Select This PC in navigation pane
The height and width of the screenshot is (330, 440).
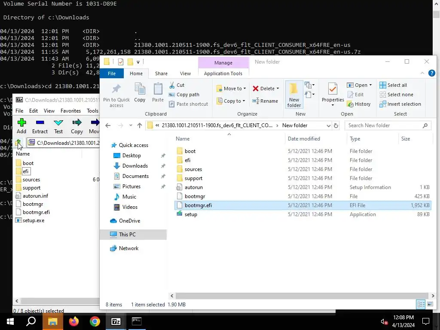click(134, 234)
